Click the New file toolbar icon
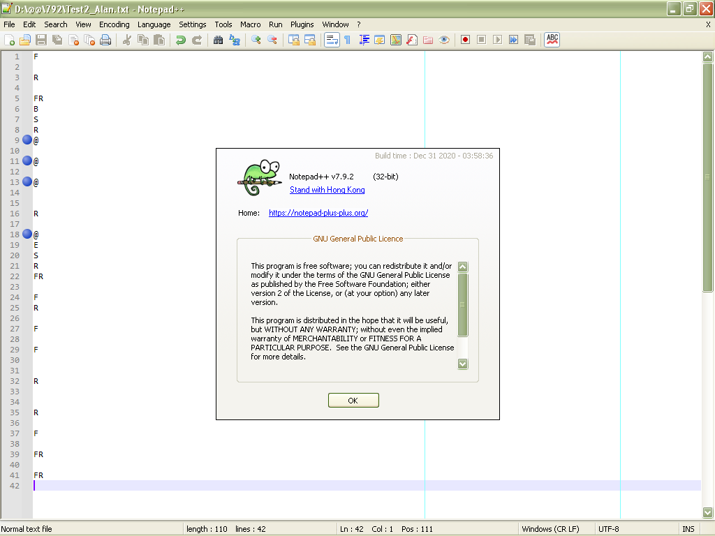Viewport: 715px width, 536px height. click(x=10, y=40)
